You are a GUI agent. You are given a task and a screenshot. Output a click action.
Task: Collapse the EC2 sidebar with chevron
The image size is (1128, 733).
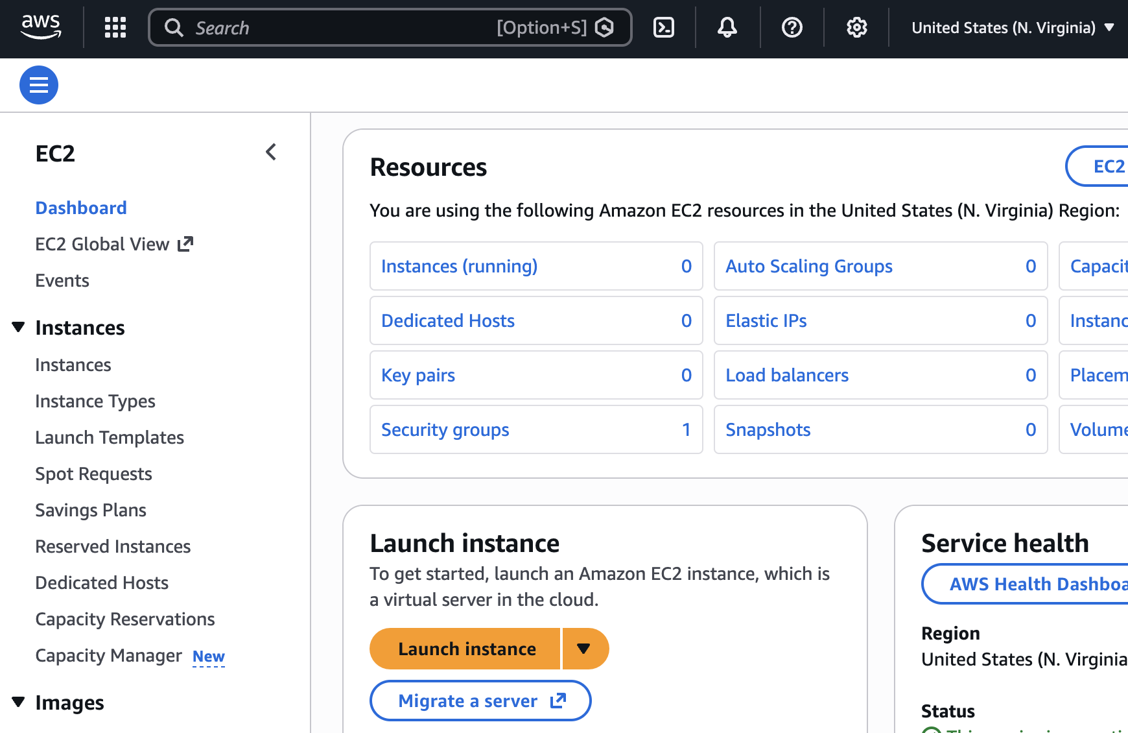point(271,152)
